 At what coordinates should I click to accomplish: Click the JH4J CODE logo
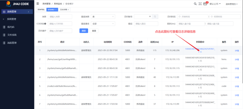[17, 4]
